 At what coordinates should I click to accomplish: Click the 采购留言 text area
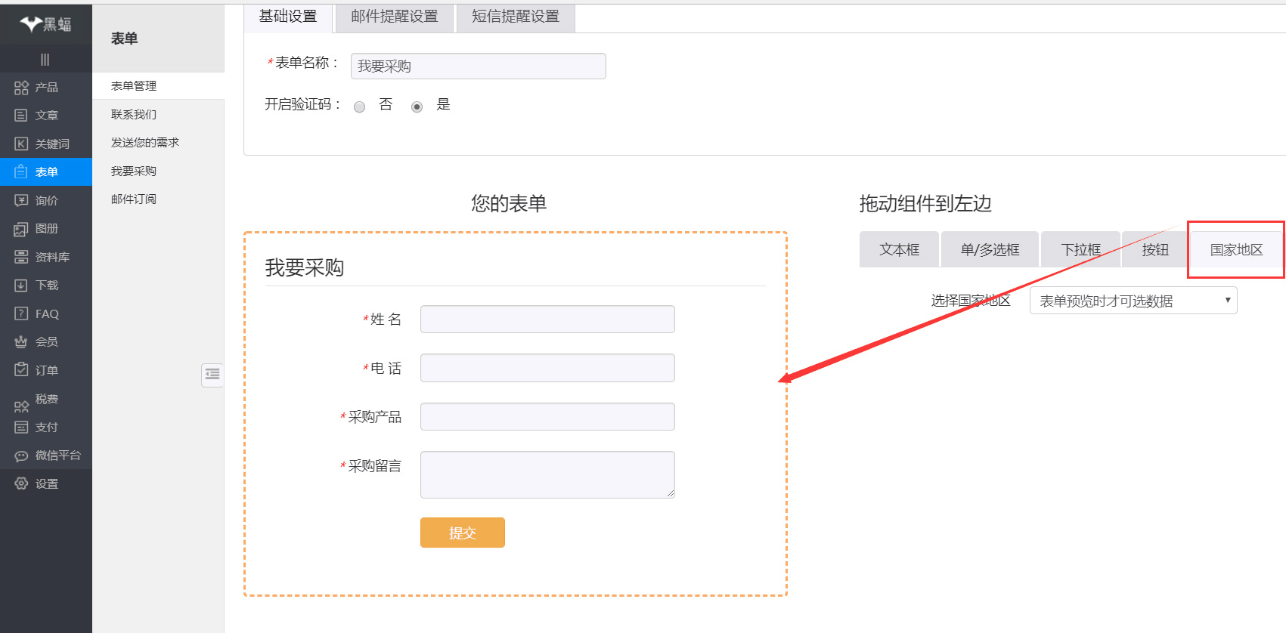coord(547,474)
